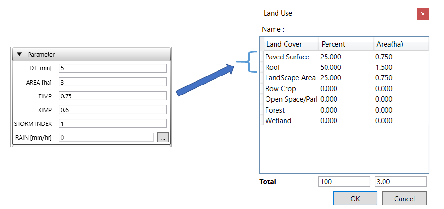This screenshot has width=444, height=209.
Task: Collapse the Parameter section triangle
Action: tap(20, 54)
